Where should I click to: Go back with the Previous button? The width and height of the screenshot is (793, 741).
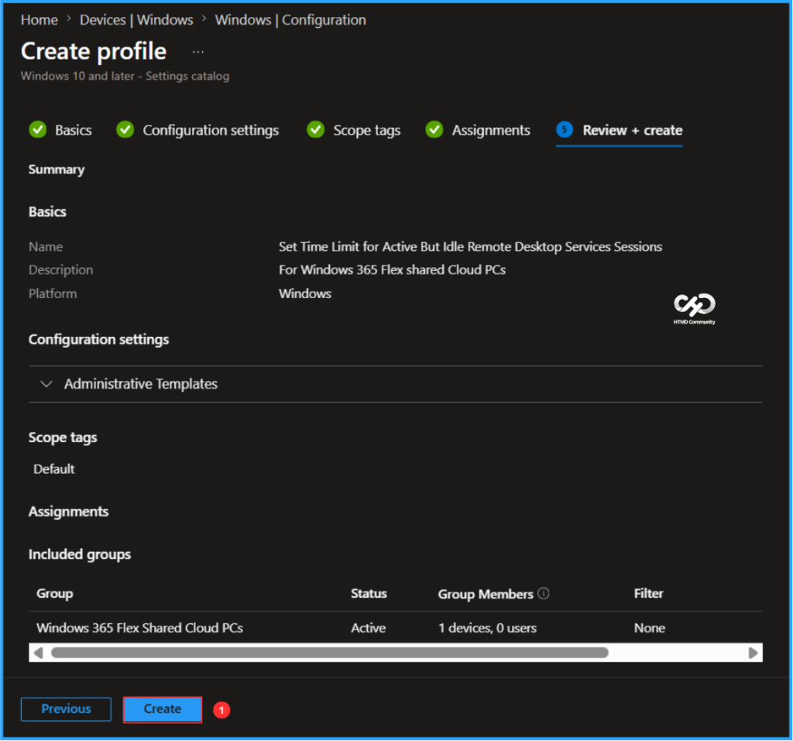point(66,709)
